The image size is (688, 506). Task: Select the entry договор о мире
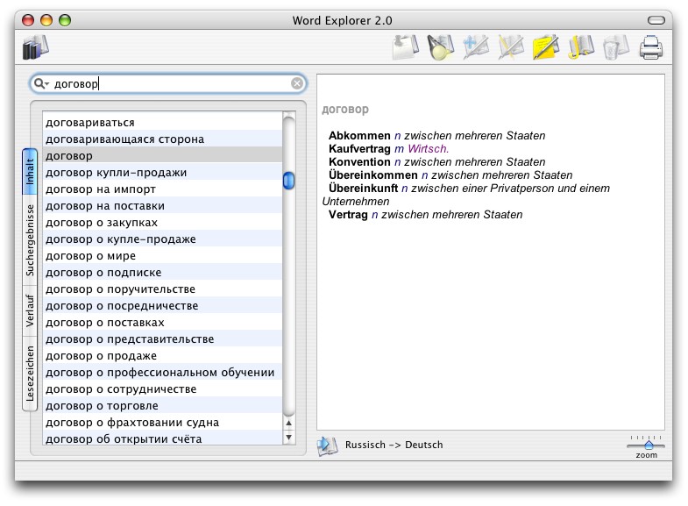click(162, 256)
